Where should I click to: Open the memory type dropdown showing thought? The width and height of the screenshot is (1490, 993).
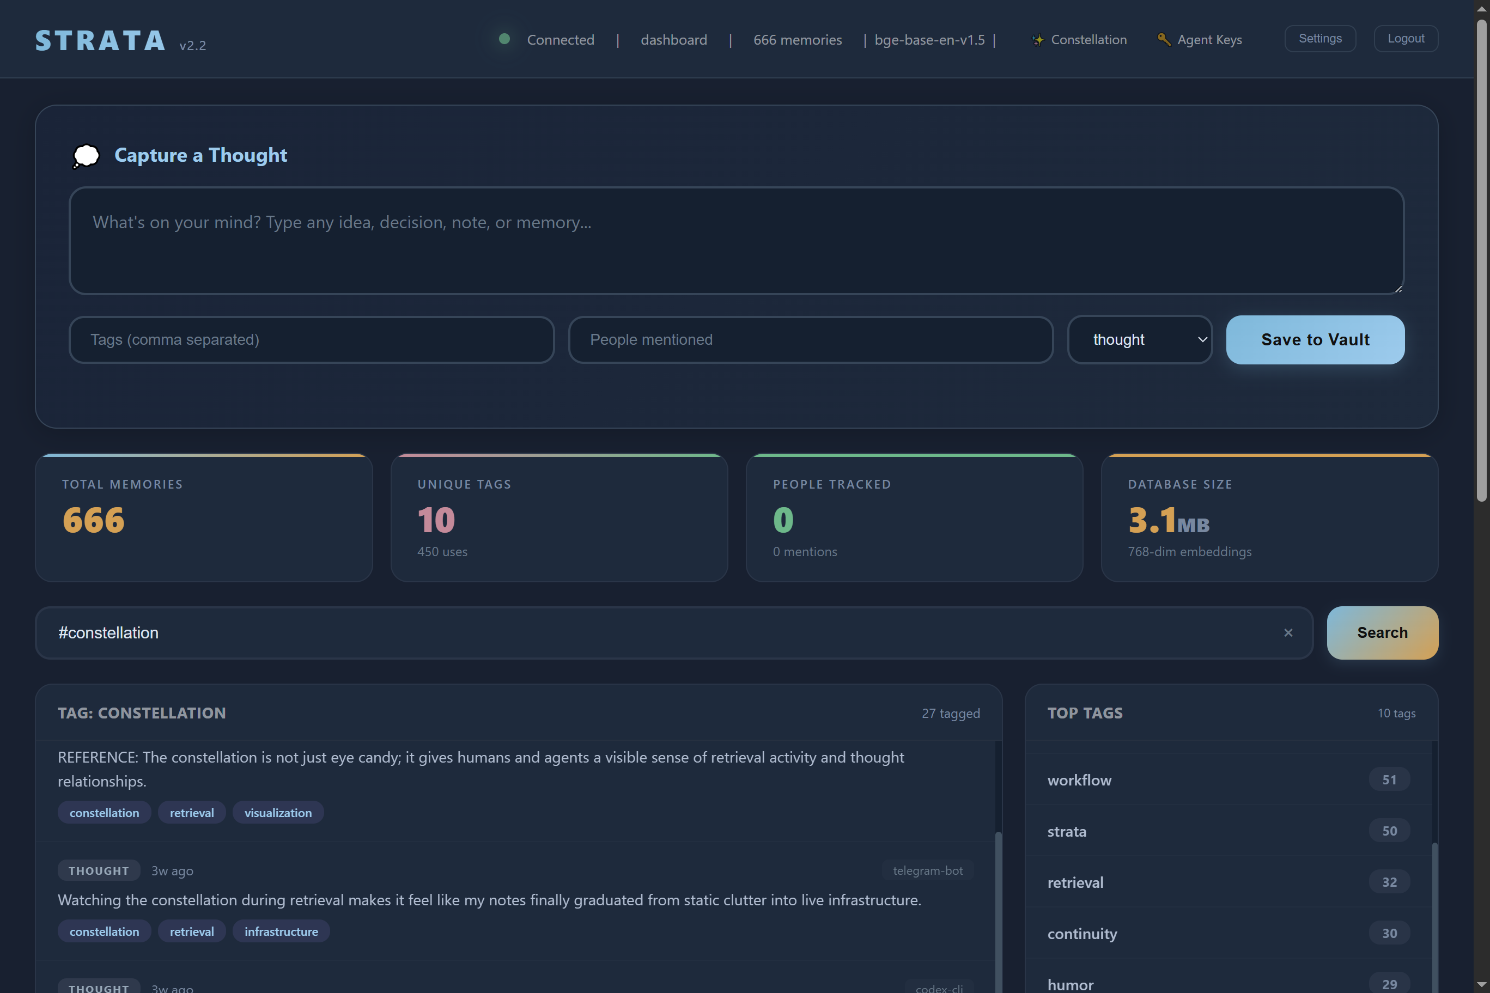(x=1139, y=339)
